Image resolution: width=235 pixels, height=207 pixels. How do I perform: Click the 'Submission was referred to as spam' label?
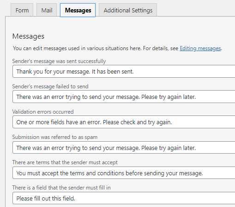click(55, 137)
